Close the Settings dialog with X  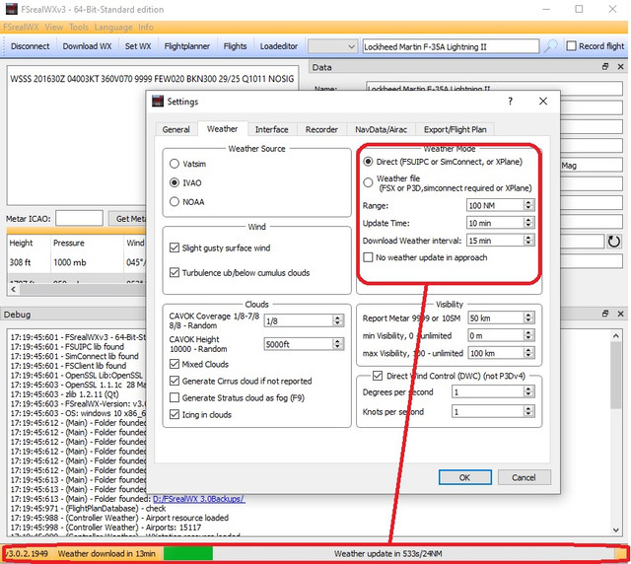click(543, 101)
